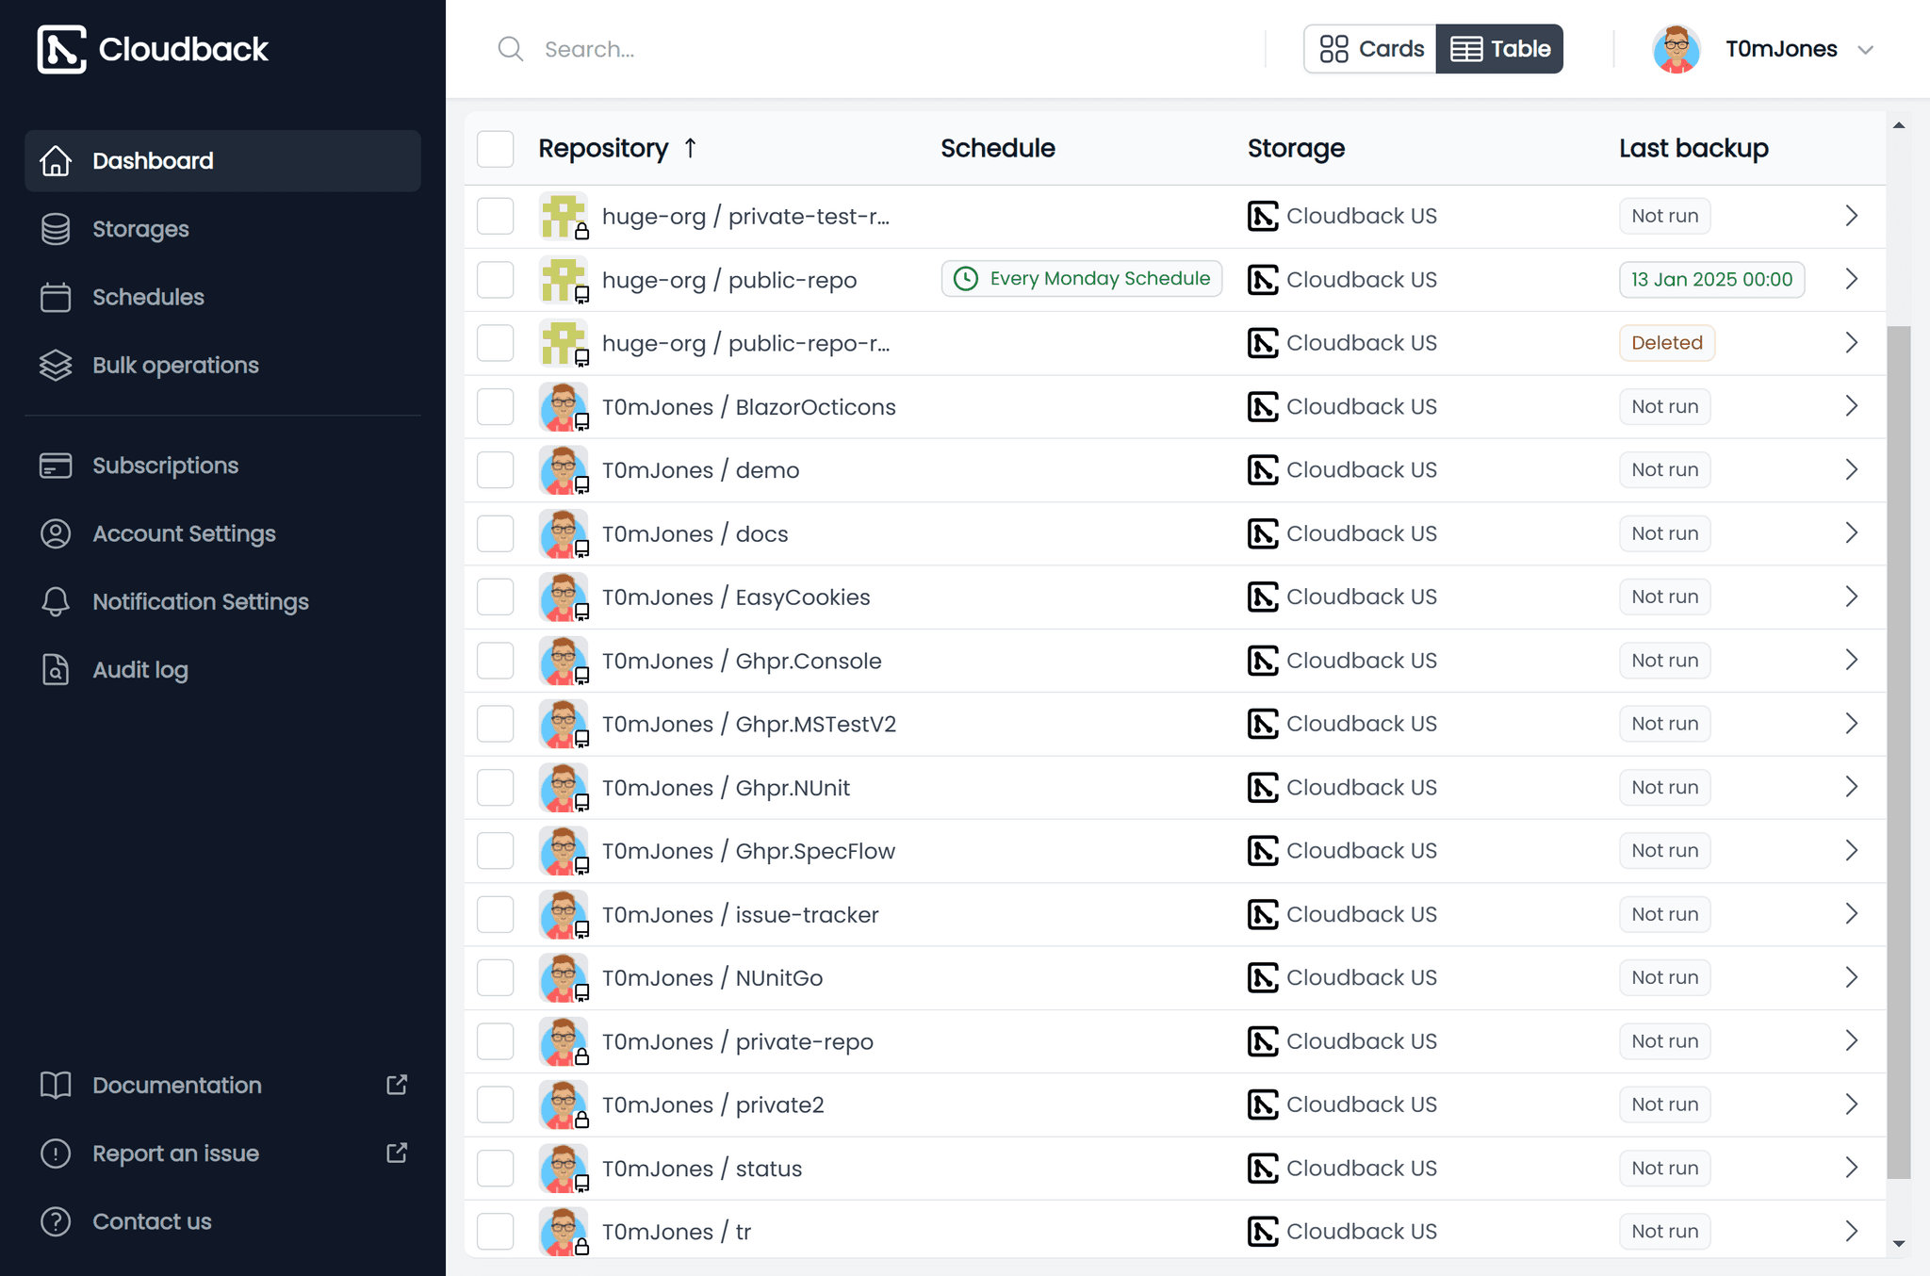Click the Audit log document icon
This screenshot has height=1276, width=1930.
tap(56, 669)
